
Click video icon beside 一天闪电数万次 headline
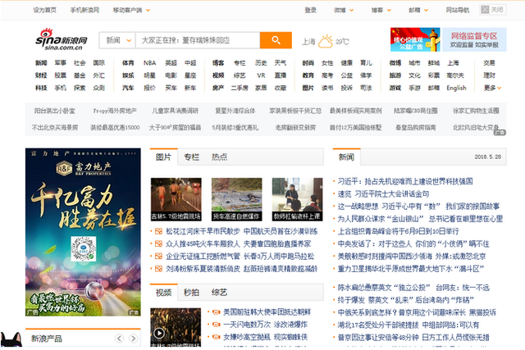tap(217, 325)
